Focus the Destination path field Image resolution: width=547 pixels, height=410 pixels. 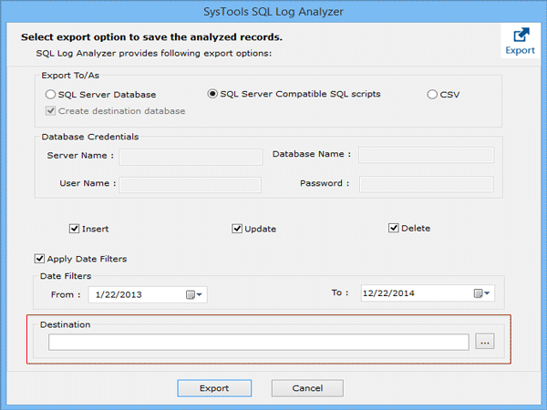pyautogui.click(x=259, y=342)
